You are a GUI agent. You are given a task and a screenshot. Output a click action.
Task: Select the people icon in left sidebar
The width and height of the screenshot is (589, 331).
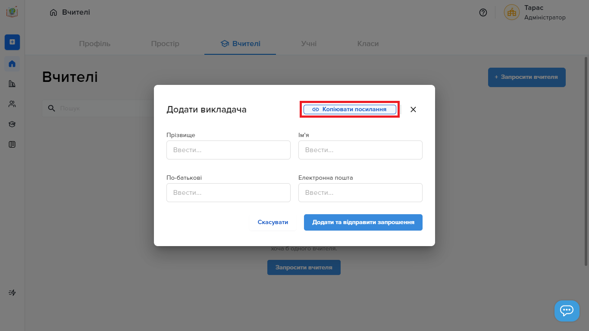[x=12, y=104]
